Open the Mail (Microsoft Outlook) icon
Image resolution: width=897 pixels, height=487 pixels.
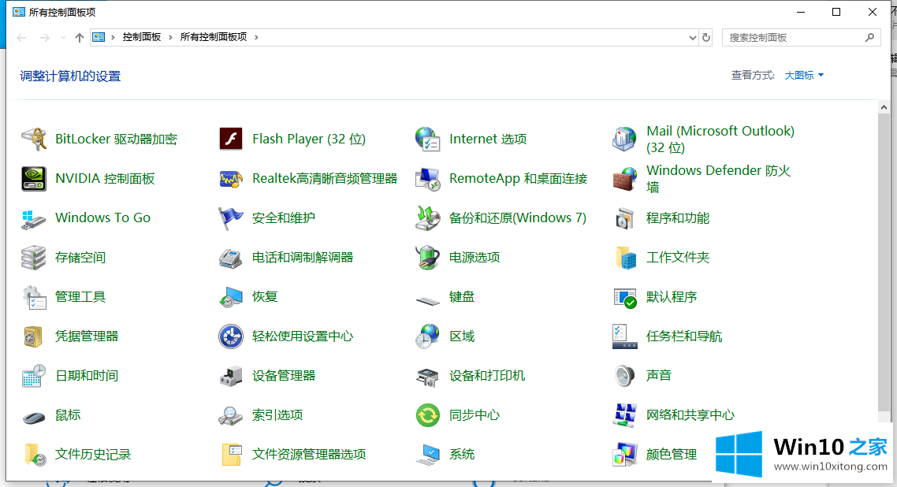click(x=624, y=139)
